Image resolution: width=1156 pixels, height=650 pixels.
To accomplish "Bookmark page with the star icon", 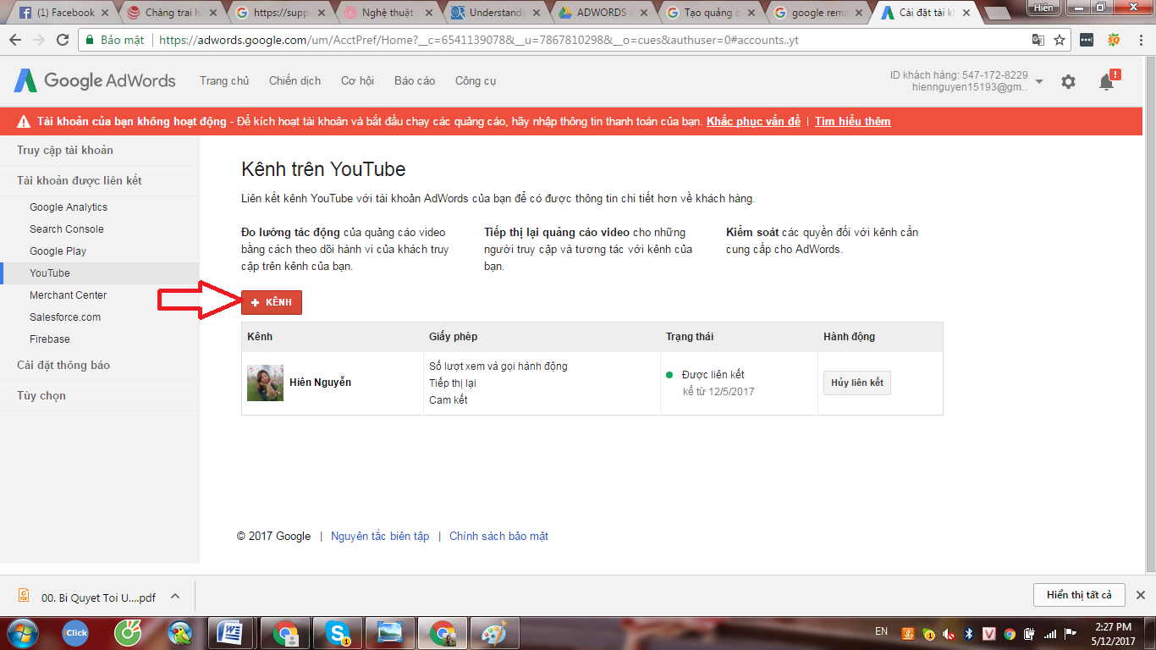I will coord(1059,40).
